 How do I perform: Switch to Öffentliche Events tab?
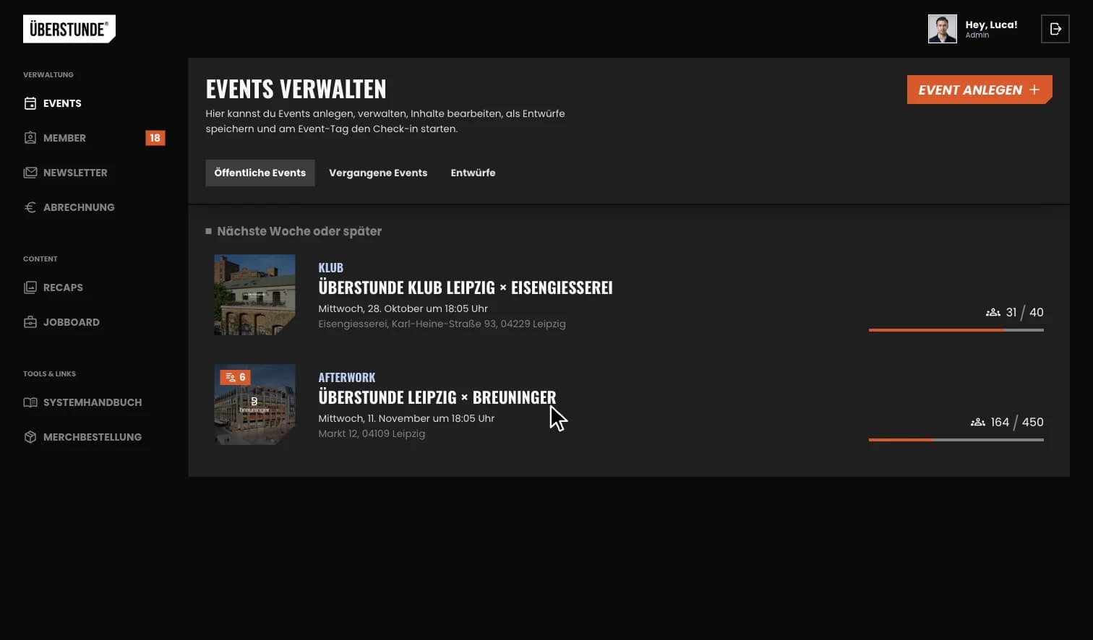tap(260, 173)
